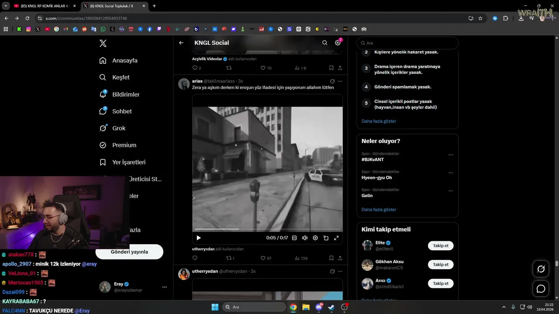Open more options on arias post
The width and height of the screenshot is (559, 314).
click(x=340, y=81)
